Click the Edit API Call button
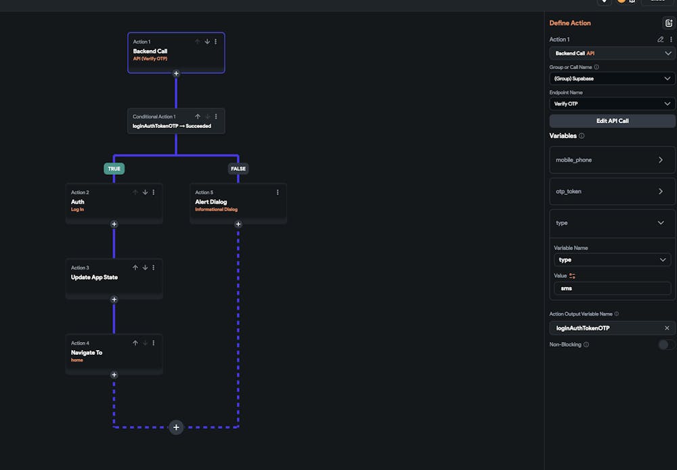This screenshot has height=470, width=677. [x=612, y=121]
